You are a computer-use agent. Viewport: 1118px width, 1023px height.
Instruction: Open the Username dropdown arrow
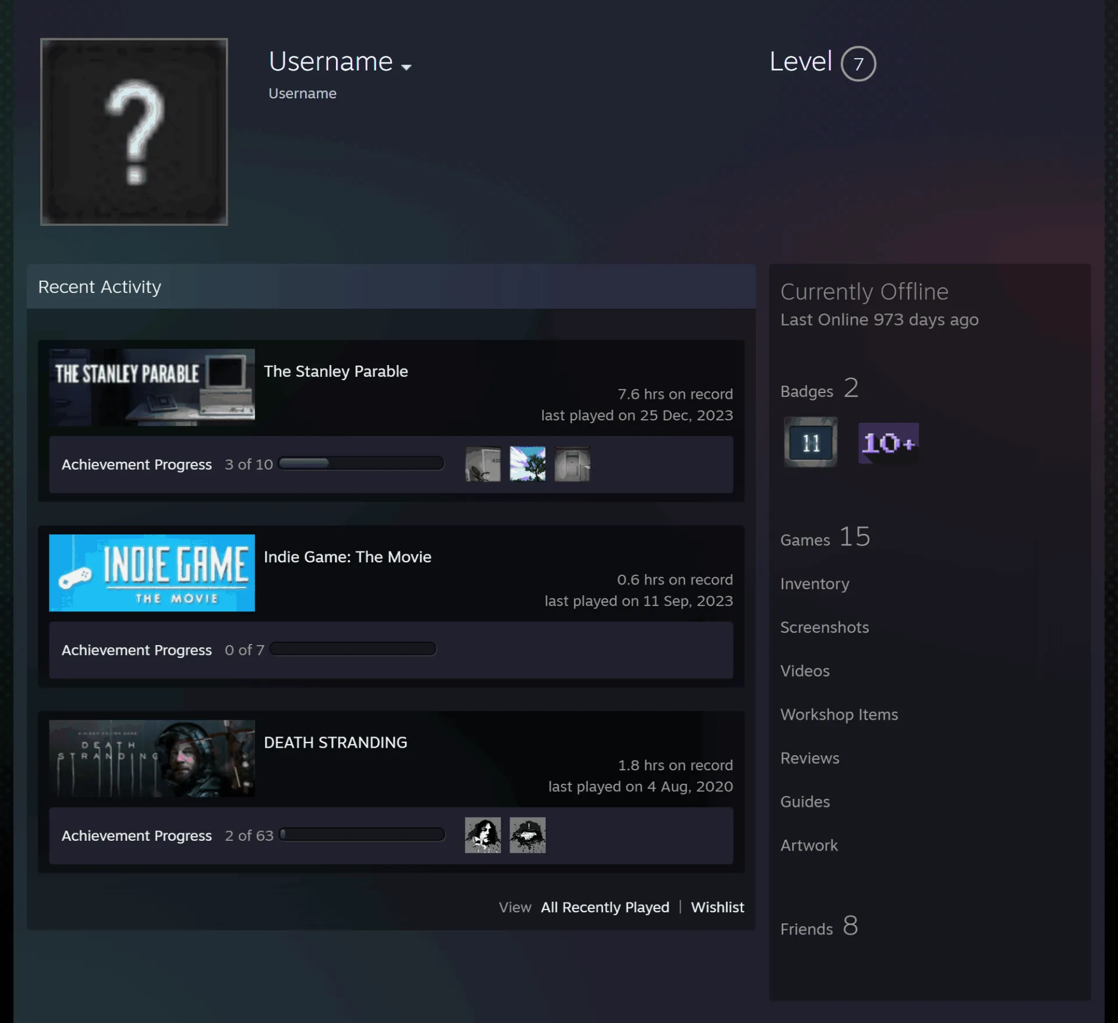[406, 67]
